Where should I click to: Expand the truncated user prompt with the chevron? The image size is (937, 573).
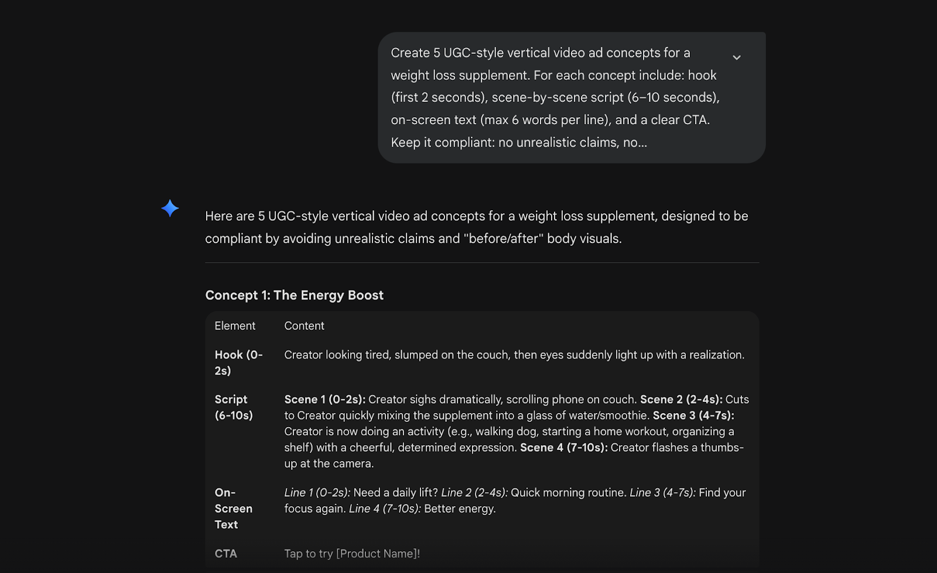point(737,57)
